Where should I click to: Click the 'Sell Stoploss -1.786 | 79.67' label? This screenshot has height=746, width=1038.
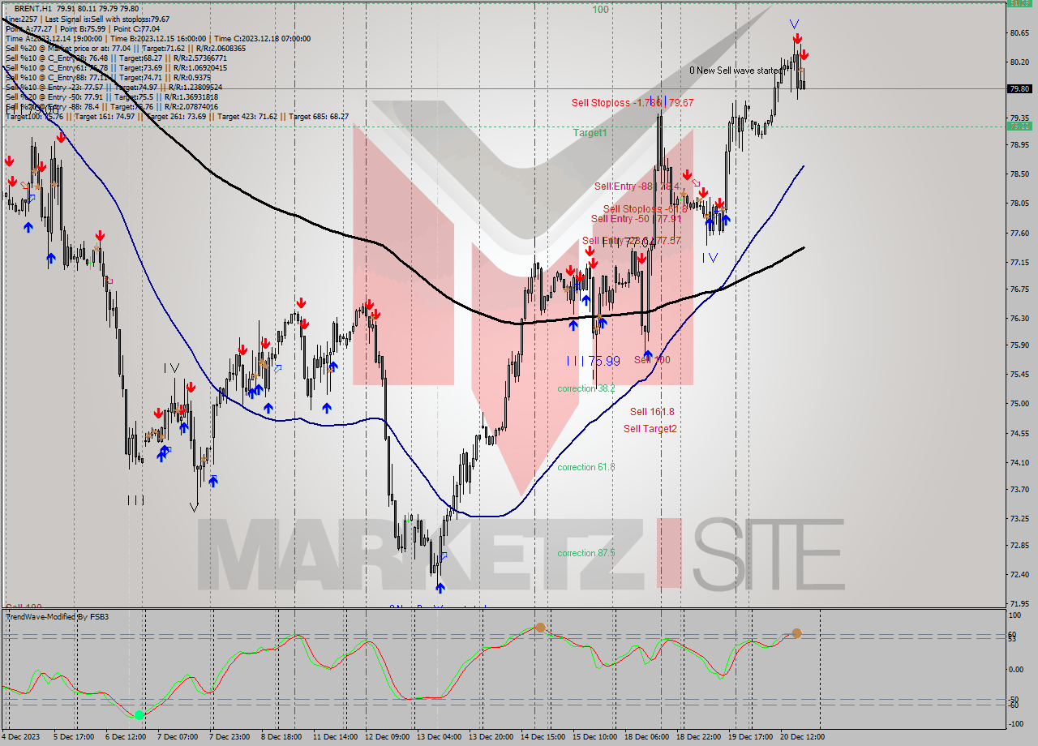633,102
